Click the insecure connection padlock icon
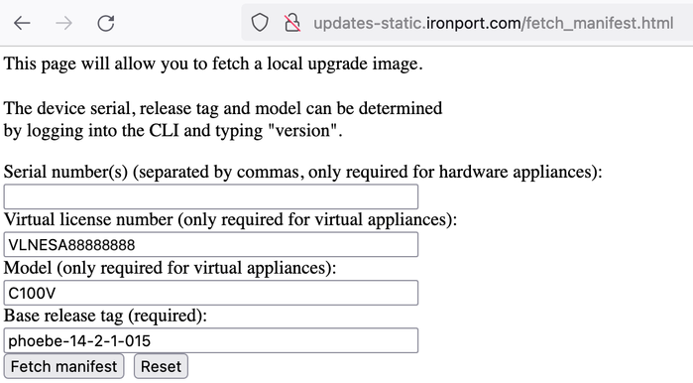This screenshot has width=693, height=383. tap(292, 23)
